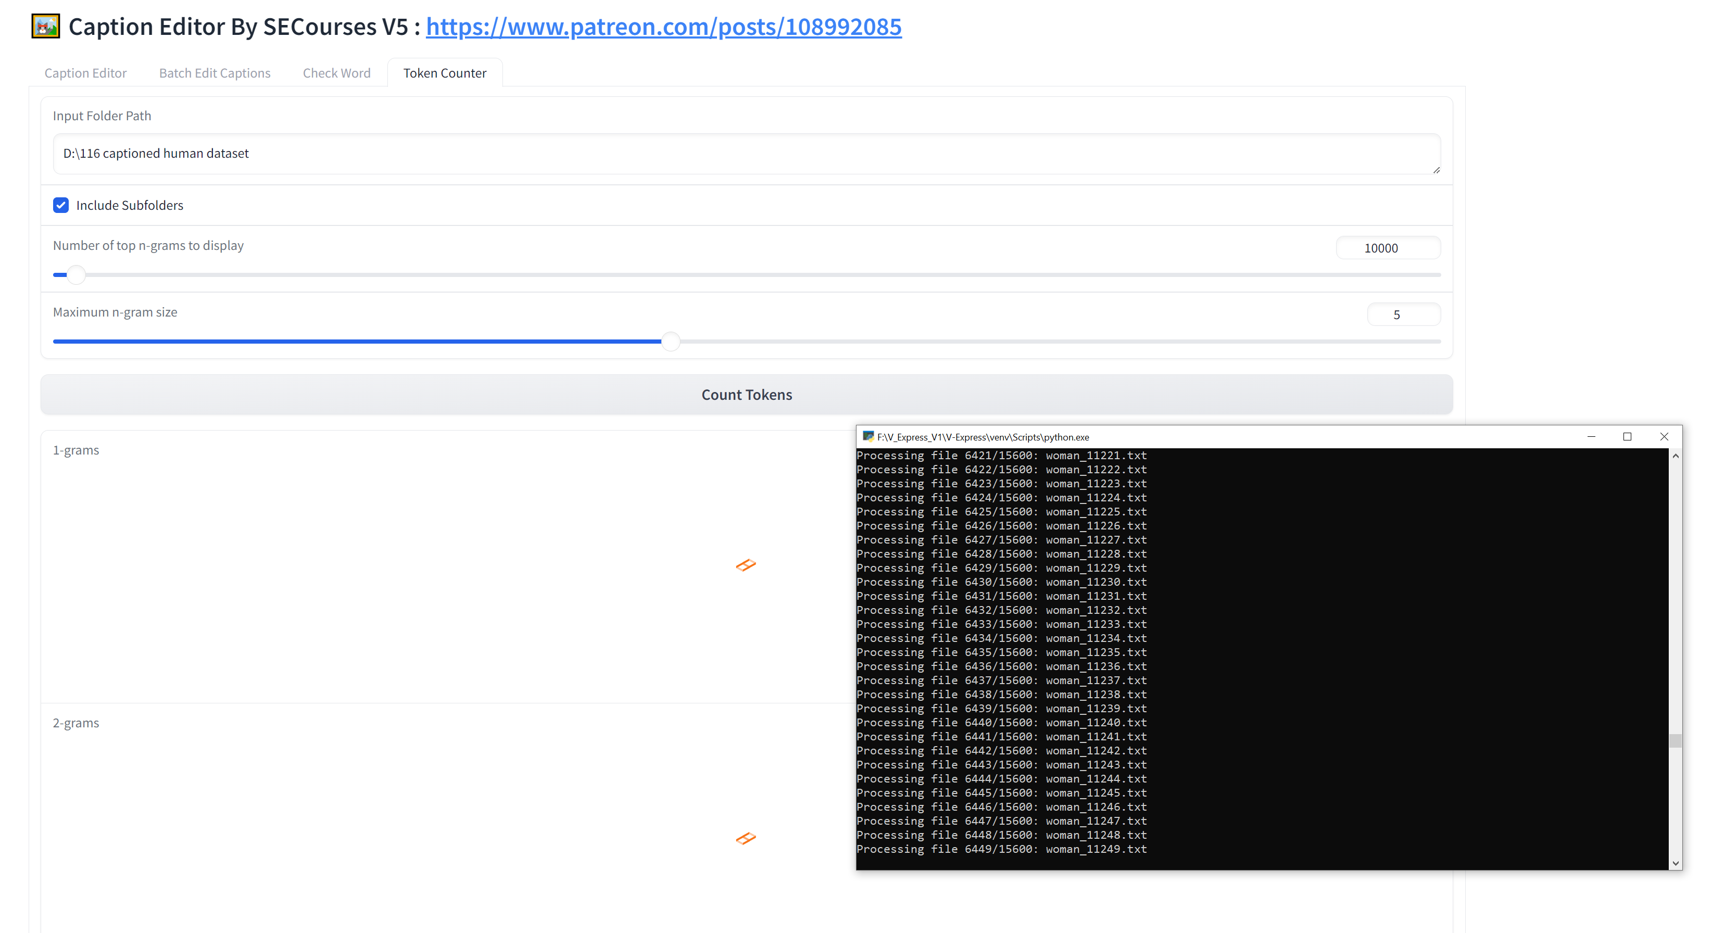Click the Maximum n-gram size slider handle
The height and width of the screenshot is (933, 1712).
[671, 342]
